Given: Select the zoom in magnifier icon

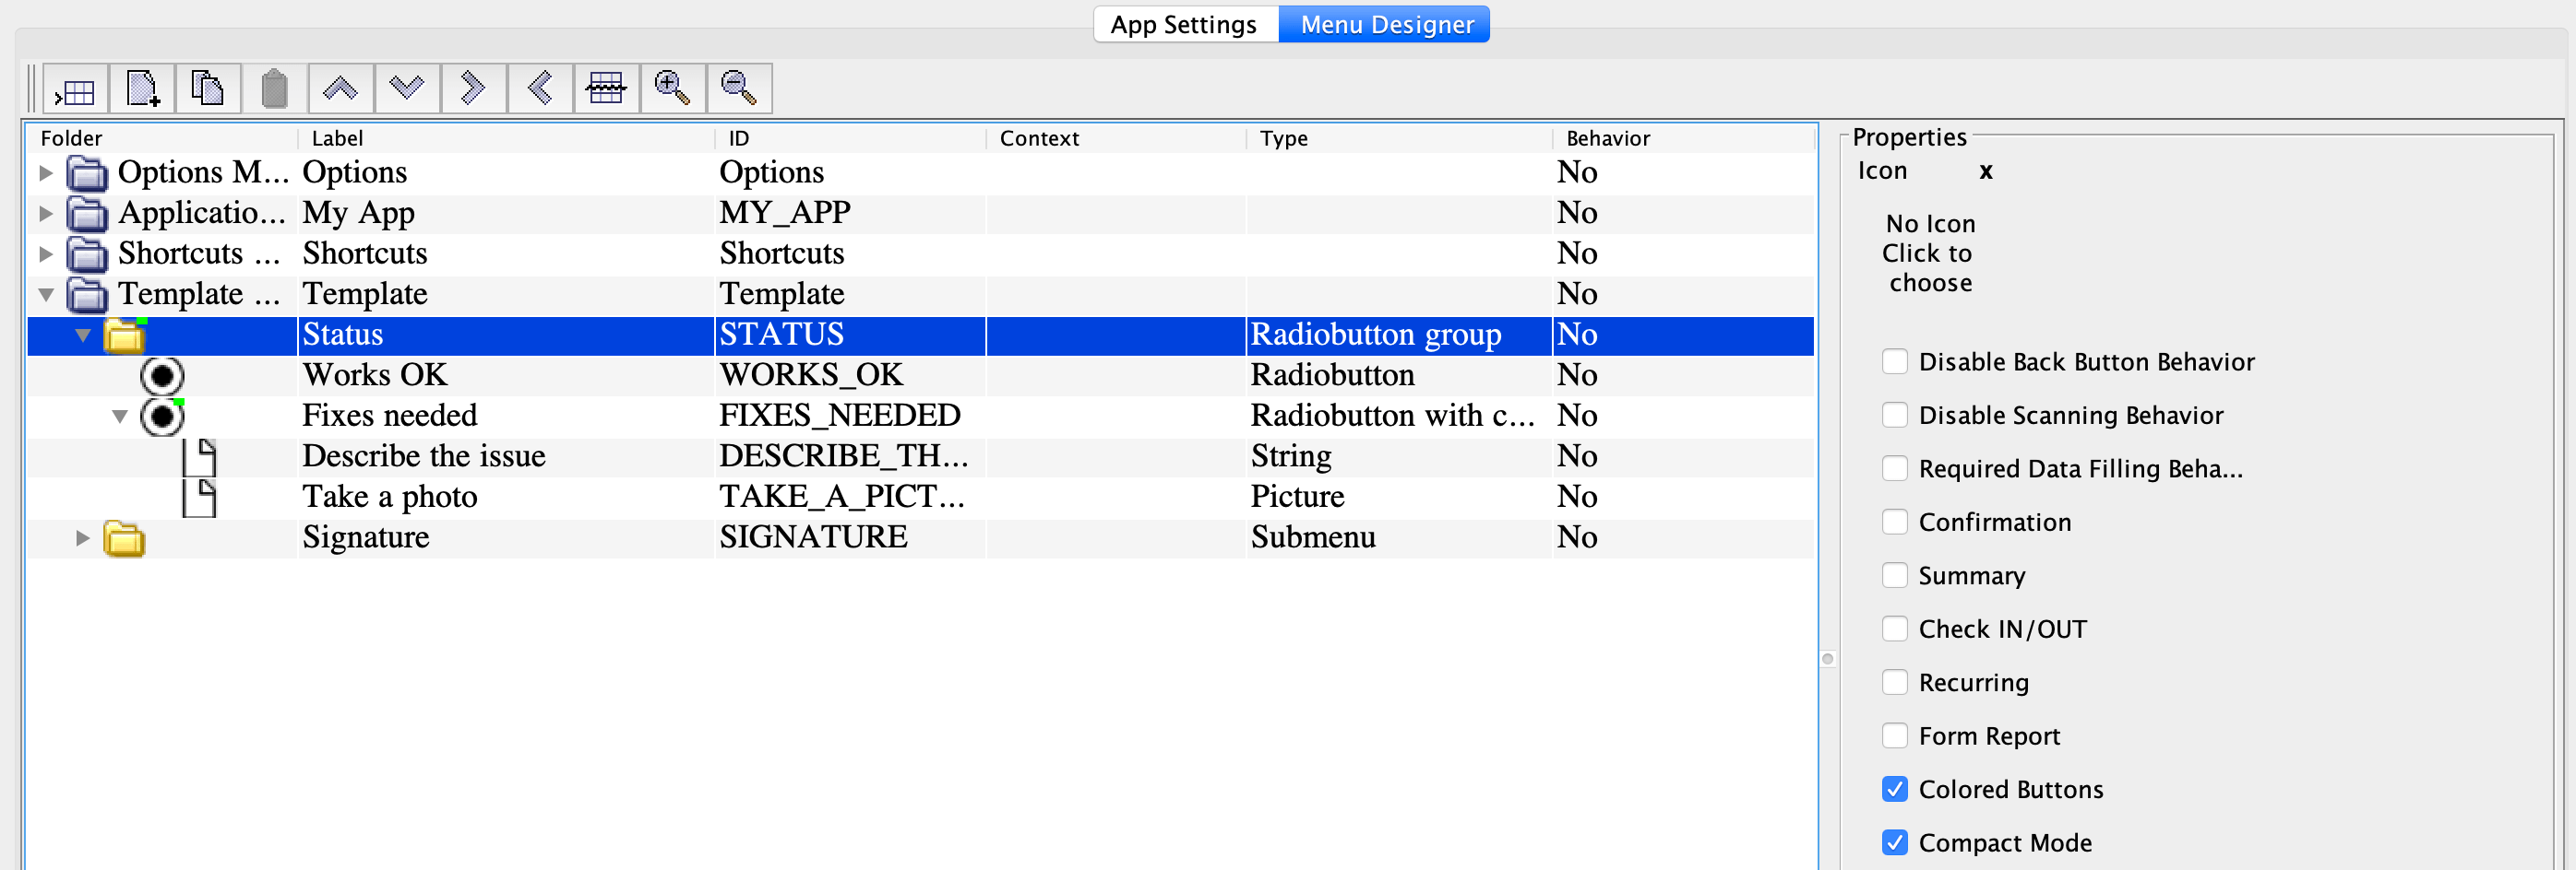Looking at the screenshot, I should tap(673, 88).
